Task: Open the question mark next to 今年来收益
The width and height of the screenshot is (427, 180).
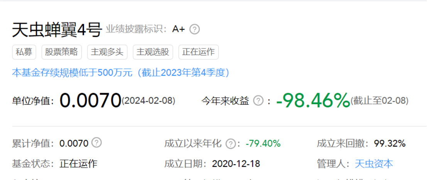Action: [x=258, y=101]
